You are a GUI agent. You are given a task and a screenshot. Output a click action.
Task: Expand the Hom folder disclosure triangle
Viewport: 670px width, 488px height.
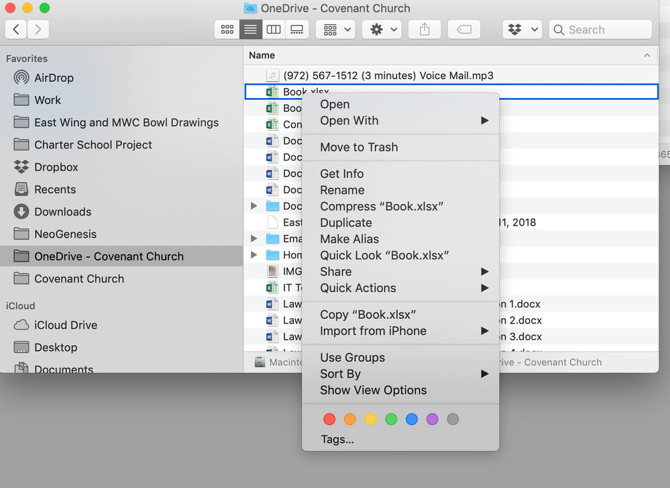[x=254, y=255]
